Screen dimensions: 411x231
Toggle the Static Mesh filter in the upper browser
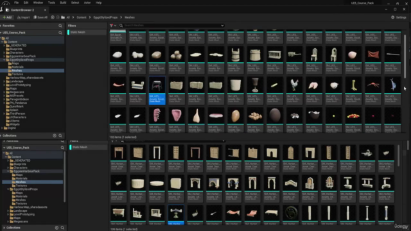[87, 32]
